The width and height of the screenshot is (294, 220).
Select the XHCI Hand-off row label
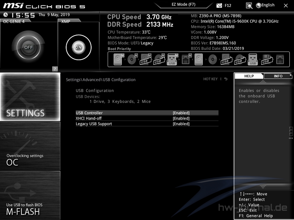[89, 118]
